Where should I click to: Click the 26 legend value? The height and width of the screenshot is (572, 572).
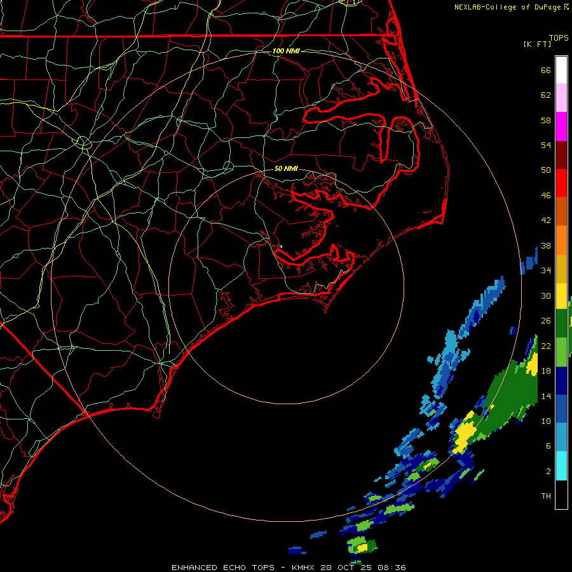(x=546, y=321)
